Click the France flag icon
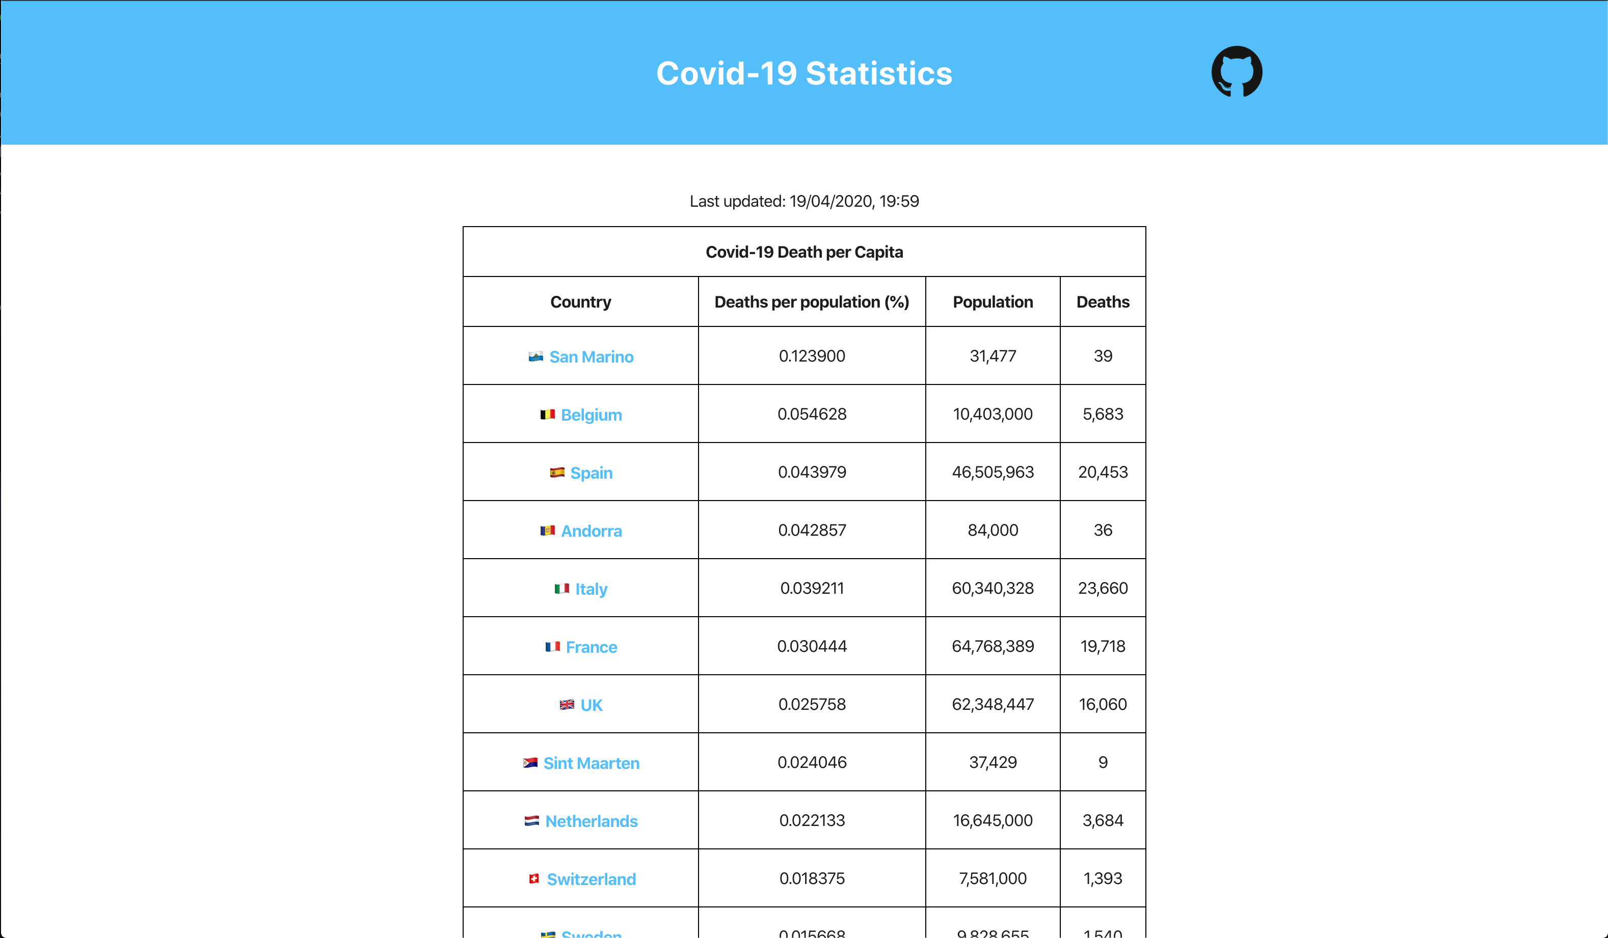Viewport: 1608px width, 938px height. tap(553, 647)
